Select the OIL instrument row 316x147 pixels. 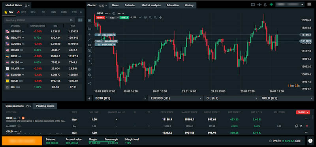tap(43, 87)
